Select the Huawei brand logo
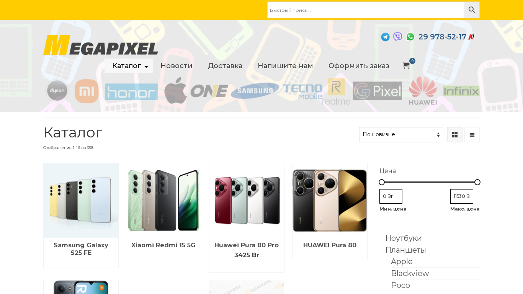The image size is (523, 294). point(423,91)
